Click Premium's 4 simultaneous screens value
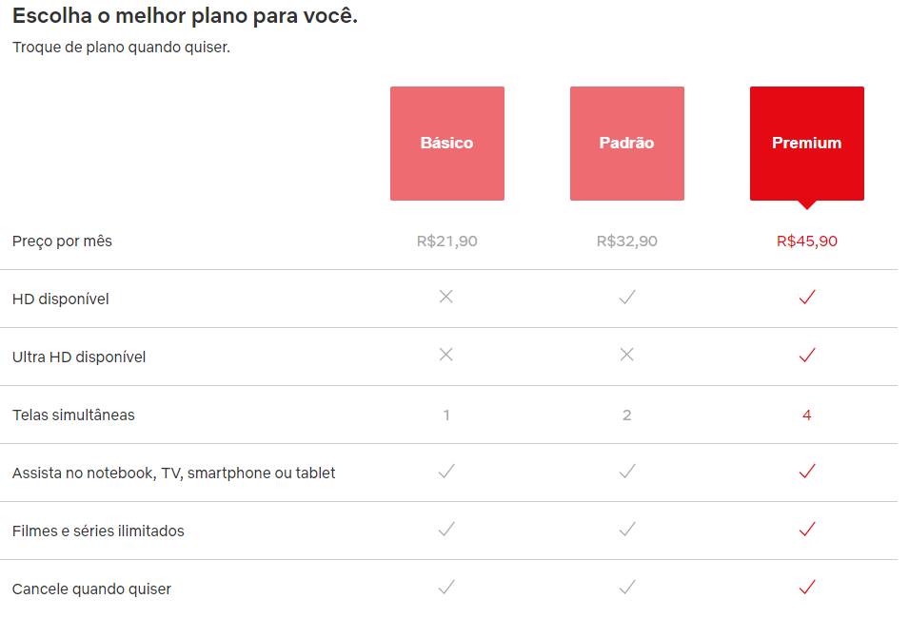 tap(807, 415)
